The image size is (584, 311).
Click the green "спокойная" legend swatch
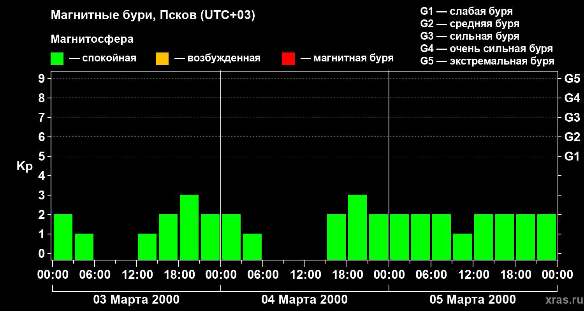(57, 59)
